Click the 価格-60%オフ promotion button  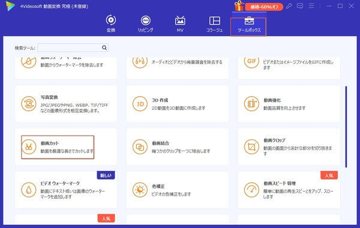[x=264, y=7]
